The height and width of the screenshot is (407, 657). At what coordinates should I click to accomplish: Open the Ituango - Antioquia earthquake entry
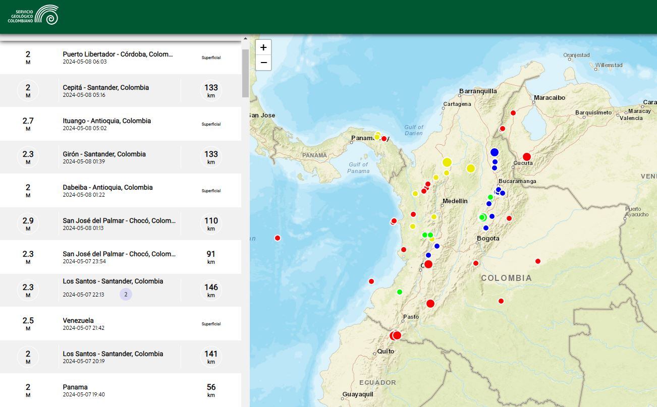point(121,124)
